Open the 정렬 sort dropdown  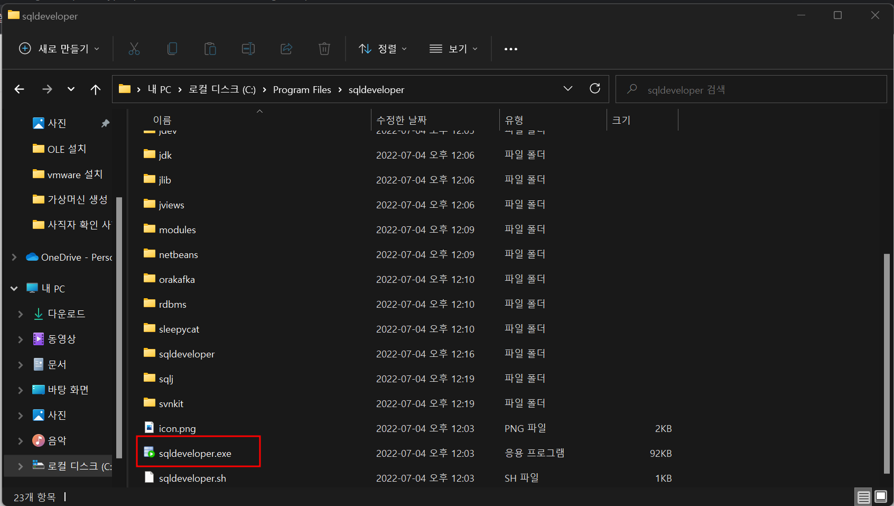(383, 49)
